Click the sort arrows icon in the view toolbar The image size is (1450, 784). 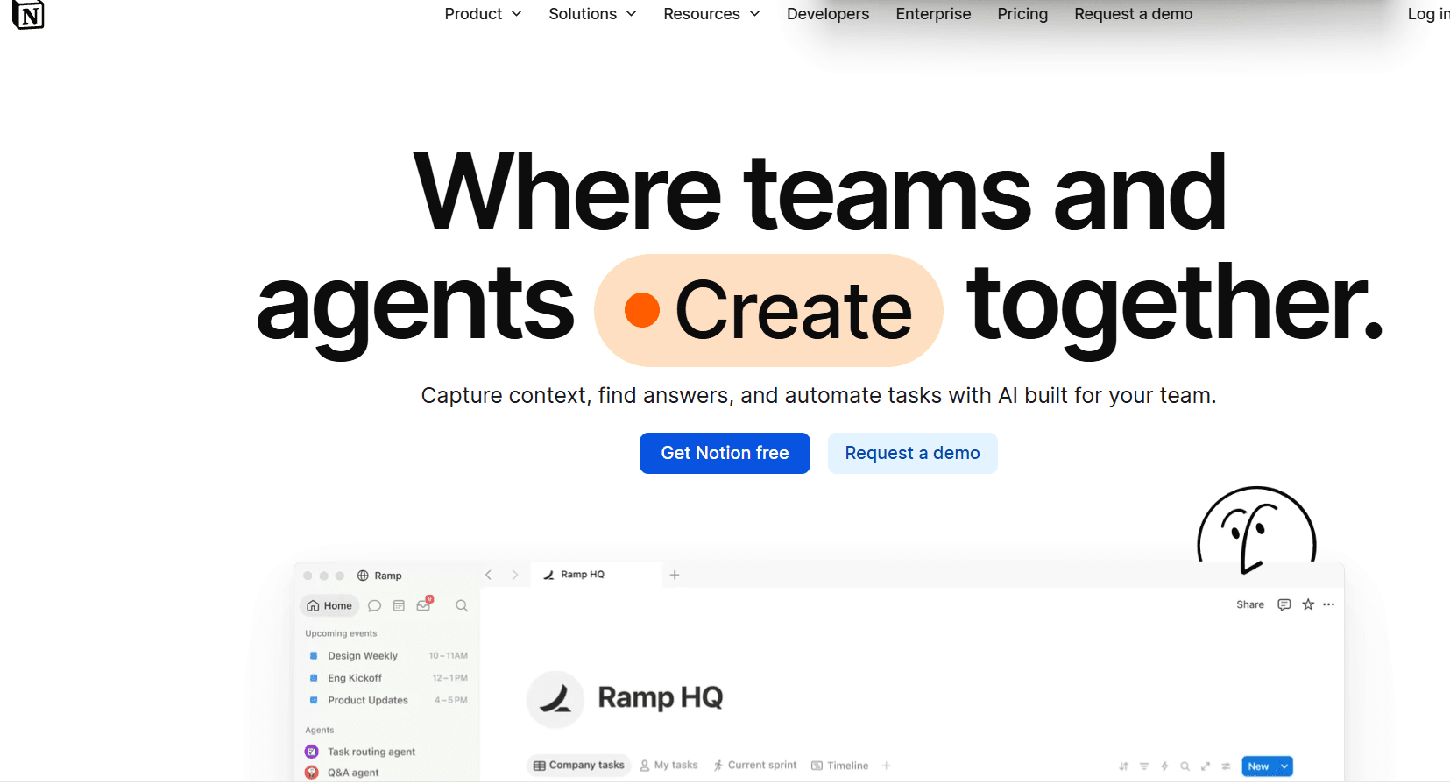tap(1124, 766)
